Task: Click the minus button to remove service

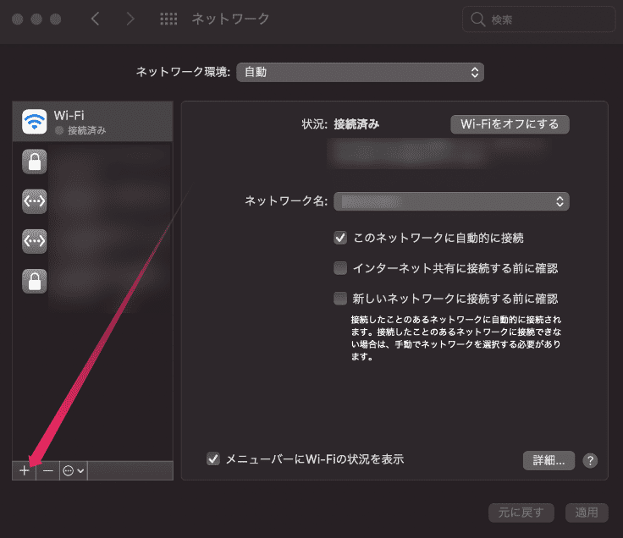Action: coord(48,470)
